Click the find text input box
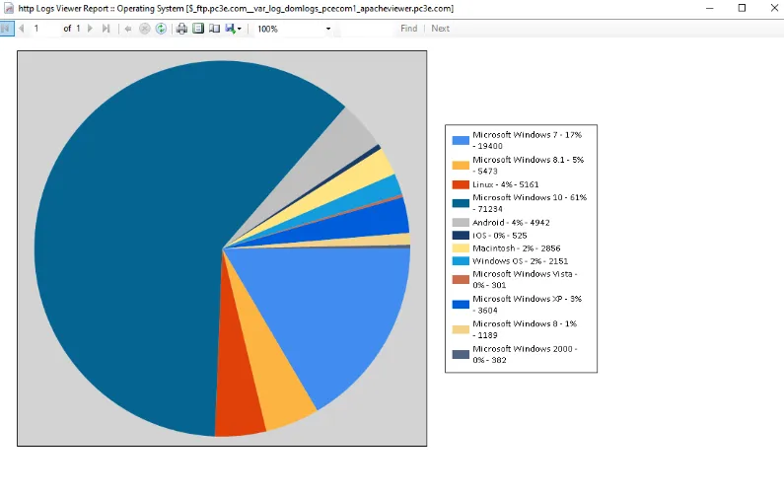The height and width of the screenshot is (495, 784). click(368, 29)
